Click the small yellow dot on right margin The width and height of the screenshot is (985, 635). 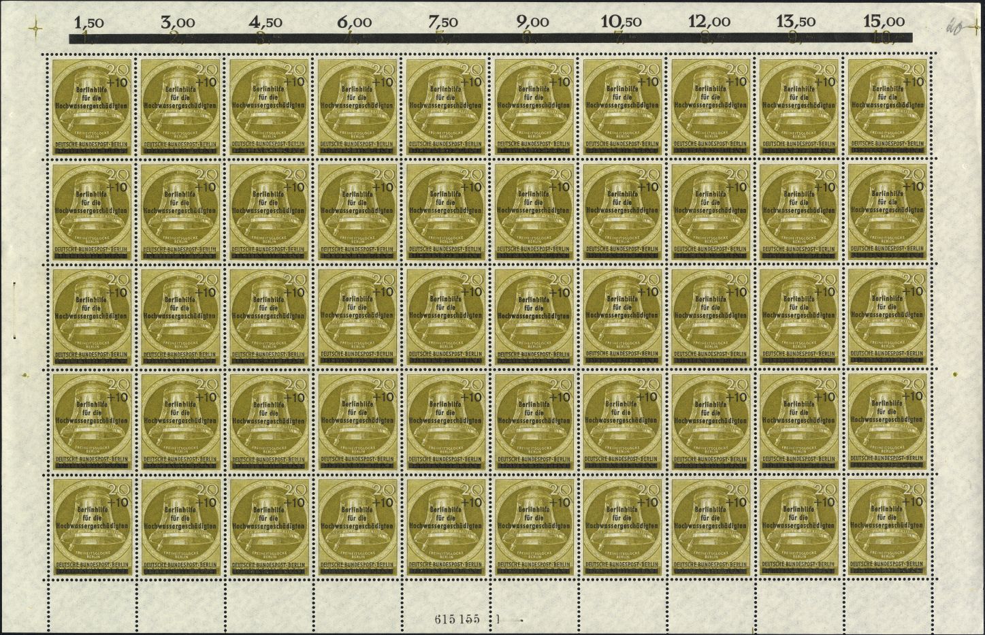click(956, 374)
